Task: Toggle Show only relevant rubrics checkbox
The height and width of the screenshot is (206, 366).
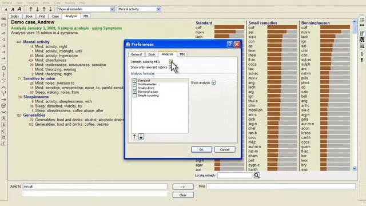Action: click(x=171, y=68)
